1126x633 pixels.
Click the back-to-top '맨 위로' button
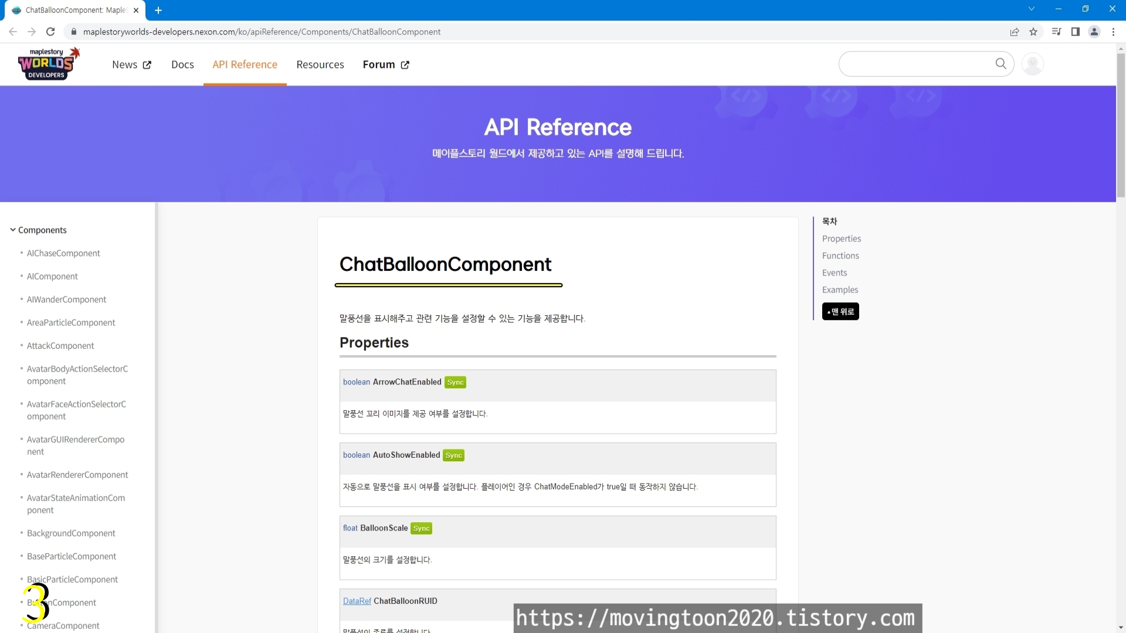tap(840, 311)
